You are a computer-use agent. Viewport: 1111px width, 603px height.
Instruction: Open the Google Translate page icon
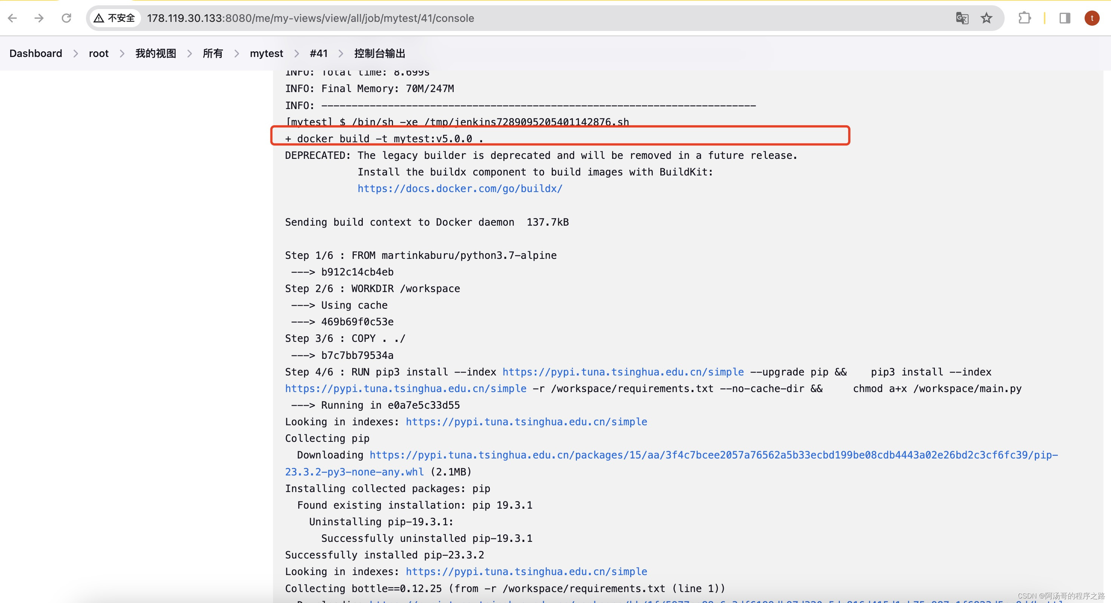pyautogui.click(x=962, y=18)
